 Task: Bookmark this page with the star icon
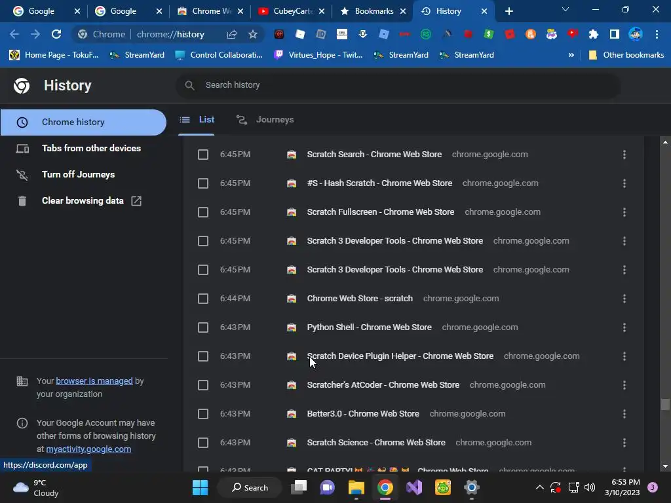[x=253, y=34]
